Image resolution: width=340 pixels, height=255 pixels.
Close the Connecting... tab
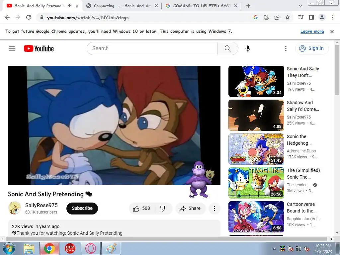pos(156,6)
